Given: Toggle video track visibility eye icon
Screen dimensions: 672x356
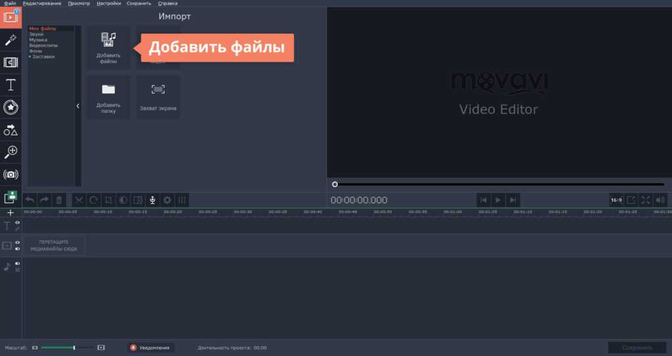Looking at the screenshot, I should (x=18, y=242).
